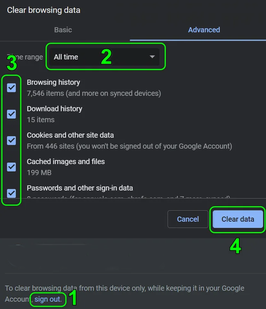Viewport: 266px width, 309px height.
Task: Click the Clear data button
Action: point(238,219)
